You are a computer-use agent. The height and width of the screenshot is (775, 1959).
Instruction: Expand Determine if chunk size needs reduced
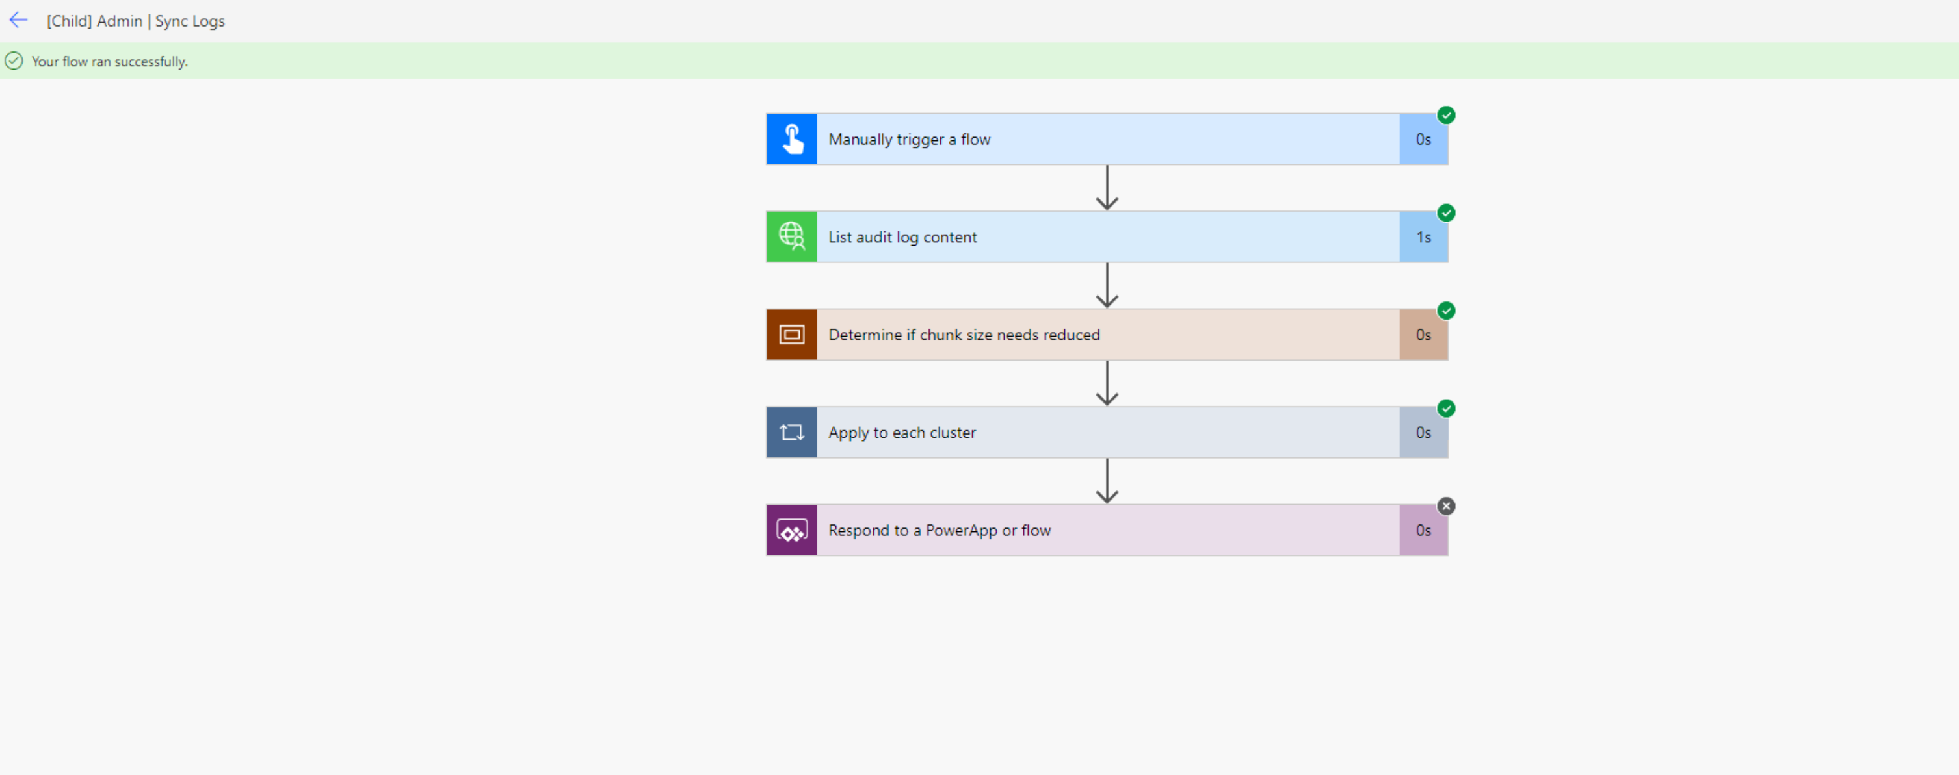[x=1103, y=335]
